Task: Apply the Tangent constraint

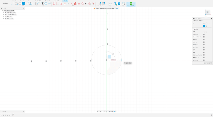Action: pos(61,4)
